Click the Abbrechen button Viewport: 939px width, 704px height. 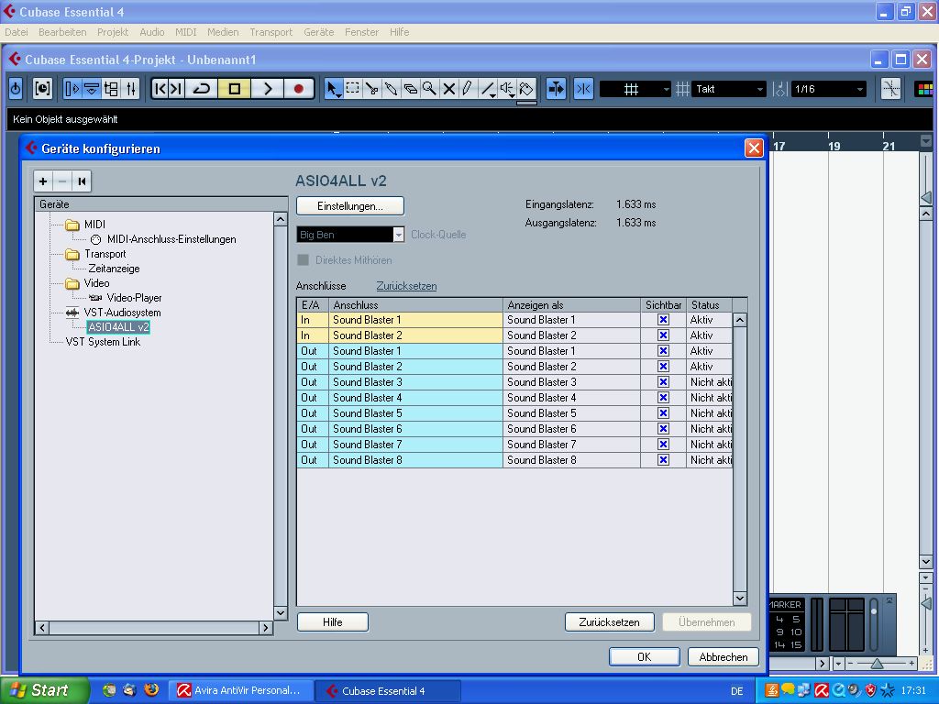(724, 656)
